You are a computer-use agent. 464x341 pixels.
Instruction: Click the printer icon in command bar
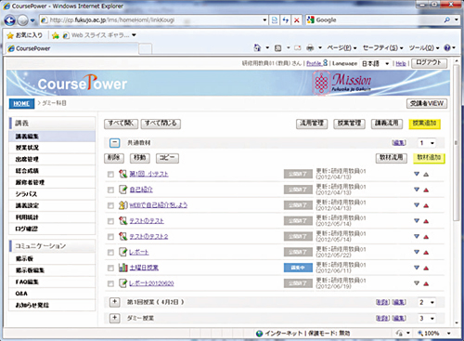[310, 47]
